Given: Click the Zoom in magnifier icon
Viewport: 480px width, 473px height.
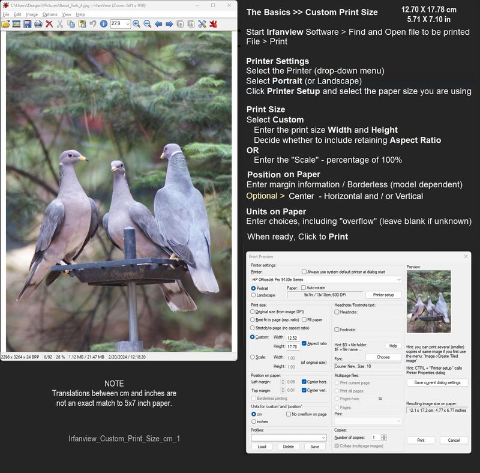Looking at the screenshot, I should 137,24.
